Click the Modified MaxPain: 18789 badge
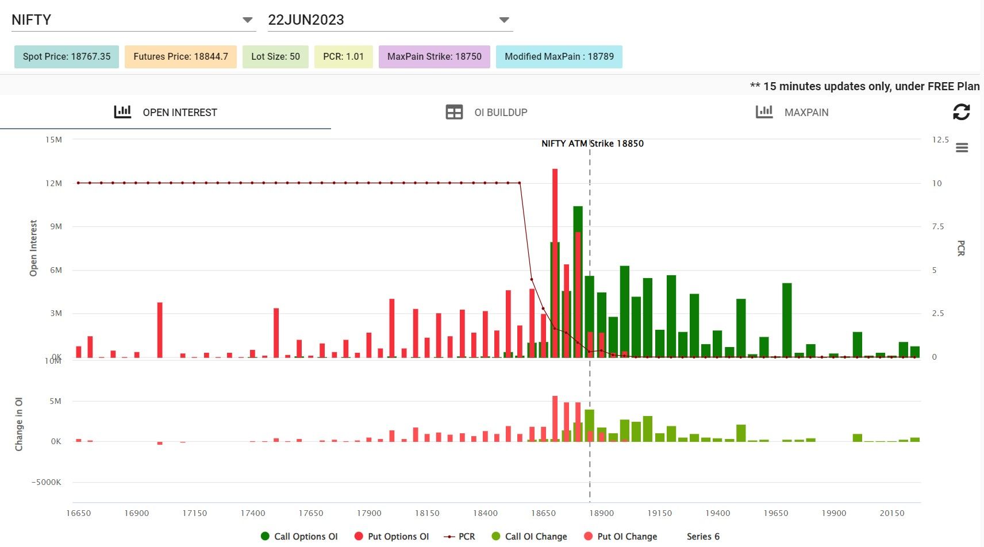984x547 pixels. (559, 57)
